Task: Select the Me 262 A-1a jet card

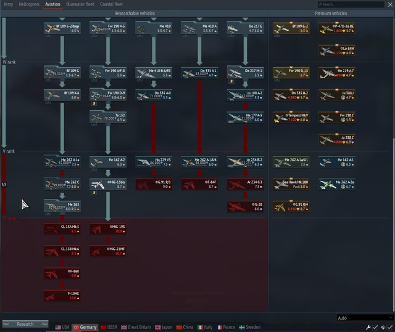Action: pyautogui.click(x=62, y=162)
